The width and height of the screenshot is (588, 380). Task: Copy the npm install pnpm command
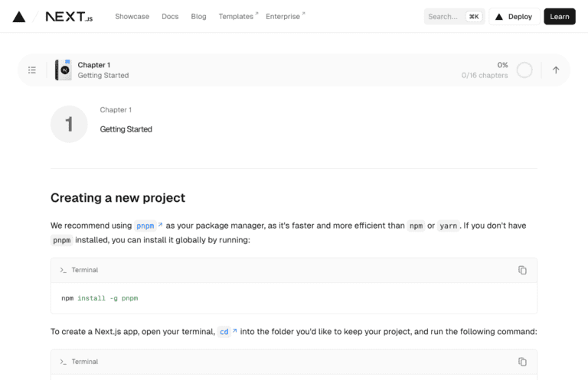(522, 270)
